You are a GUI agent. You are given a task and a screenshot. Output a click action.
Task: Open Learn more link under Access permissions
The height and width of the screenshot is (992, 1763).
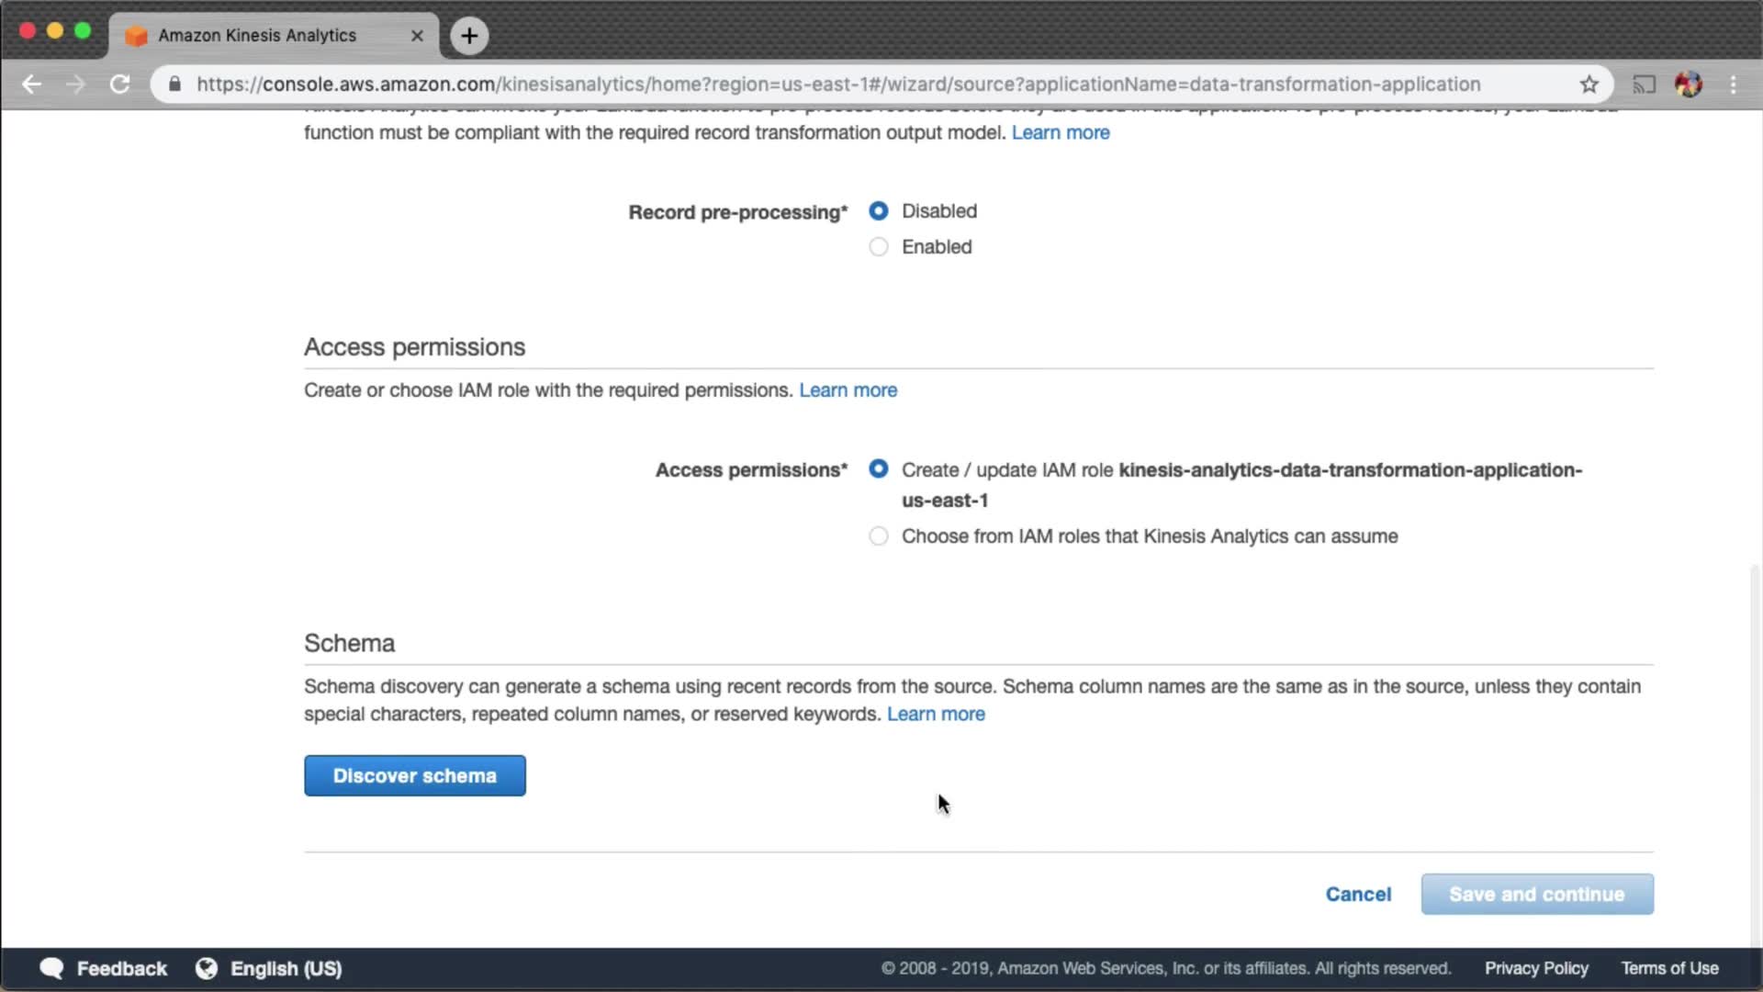click(848, 390)
